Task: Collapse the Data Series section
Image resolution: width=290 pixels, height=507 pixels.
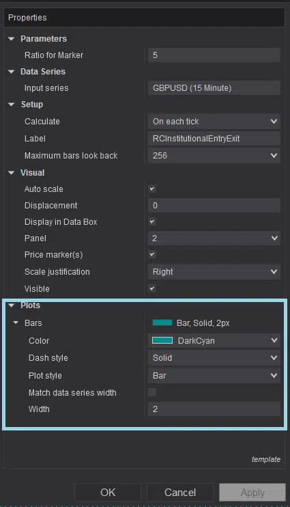Action: coord(12,72)
